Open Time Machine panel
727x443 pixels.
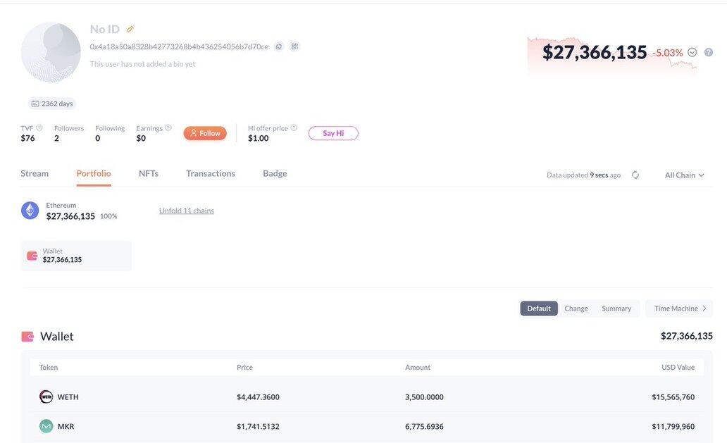point(679,308)
